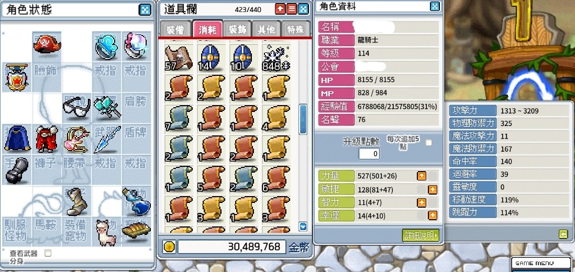Open inventory list menu red button
The image size is (575, 272).
tap(292, 9)
